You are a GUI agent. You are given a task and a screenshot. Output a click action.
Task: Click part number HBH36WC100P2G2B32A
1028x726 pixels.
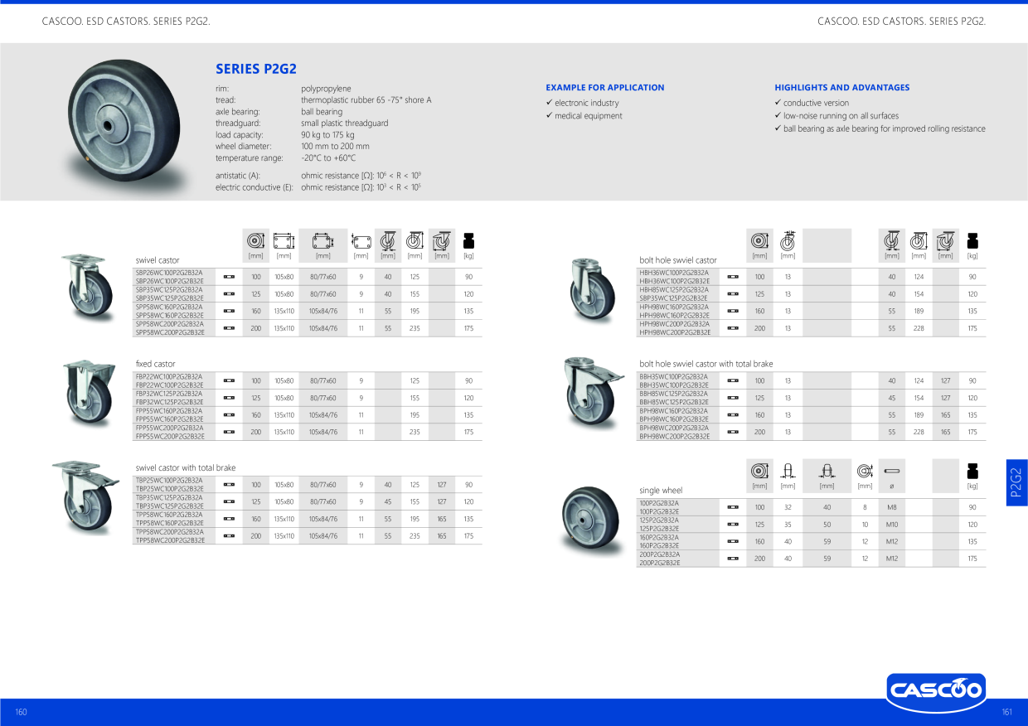[674, 273]
